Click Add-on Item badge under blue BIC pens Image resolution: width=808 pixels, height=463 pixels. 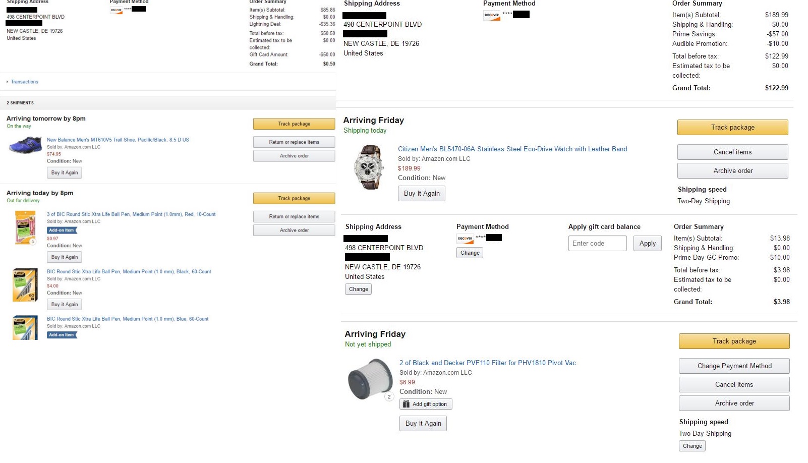(x=62, y=335)
